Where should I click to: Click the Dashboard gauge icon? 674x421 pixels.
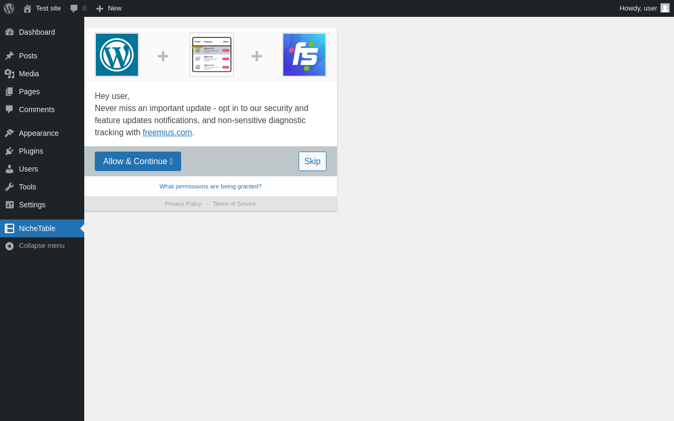point(9,32)
